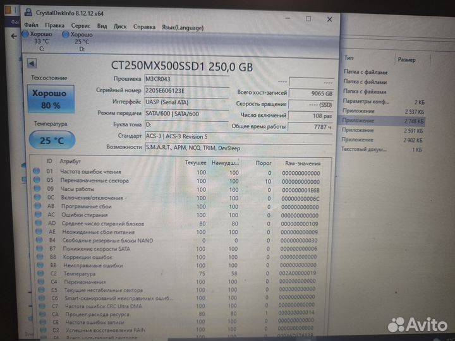Click the Размер column header in Explorer window
455x341 pixels.
406,60
